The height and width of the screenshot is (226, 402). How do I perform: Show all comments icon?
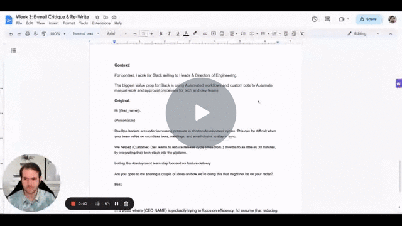click(327, 19)
